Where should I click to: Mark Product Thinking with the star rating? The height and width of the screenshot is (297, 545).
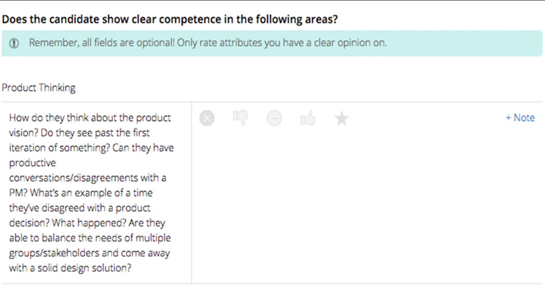tap(342, 119)
